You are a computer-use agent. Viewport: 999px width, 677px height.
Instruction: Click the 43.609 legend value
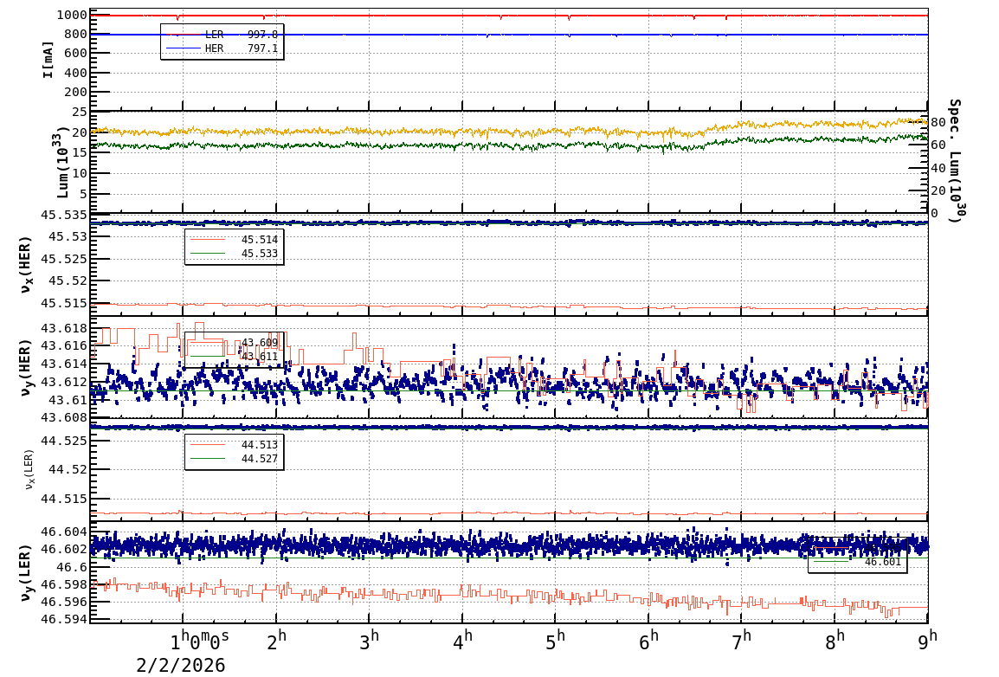[260, 343]
